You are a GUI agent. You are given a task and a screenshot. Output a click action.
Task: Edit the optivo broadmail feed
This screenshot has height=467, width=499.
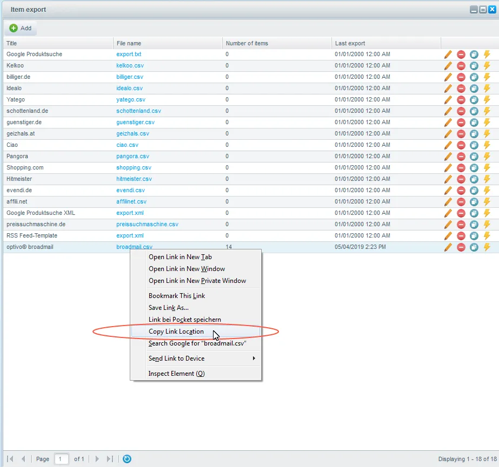448,247
